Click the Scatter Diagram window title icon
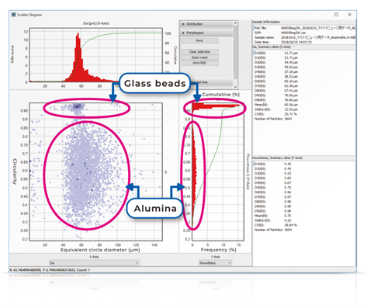Image resolution: width=367 pixels, height=305 pixels. coord(14,15)
